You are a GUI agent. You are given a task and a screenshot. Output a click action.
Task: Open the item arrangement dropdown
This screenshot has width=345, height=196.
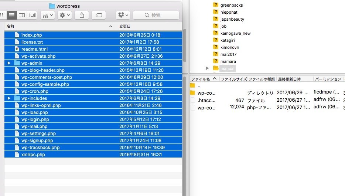click(x=48, y=15)
